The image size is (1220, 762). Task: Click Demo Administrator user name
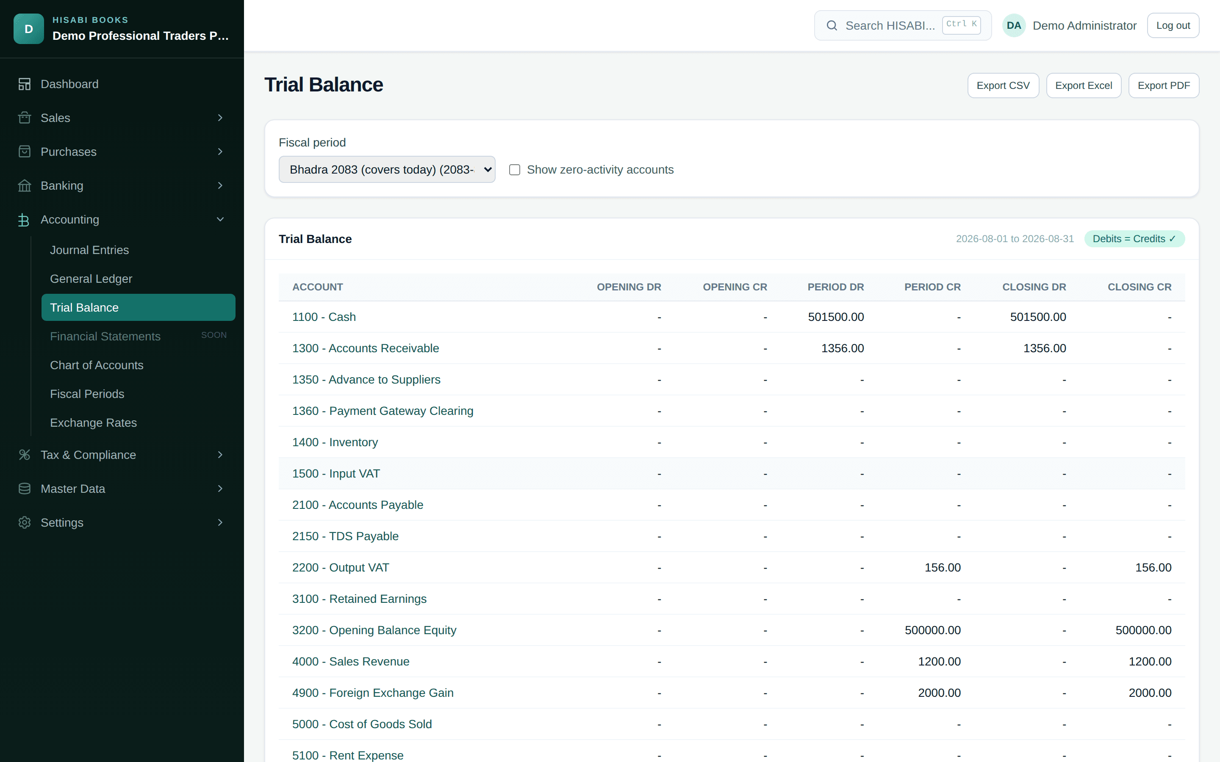(1084, 26)
